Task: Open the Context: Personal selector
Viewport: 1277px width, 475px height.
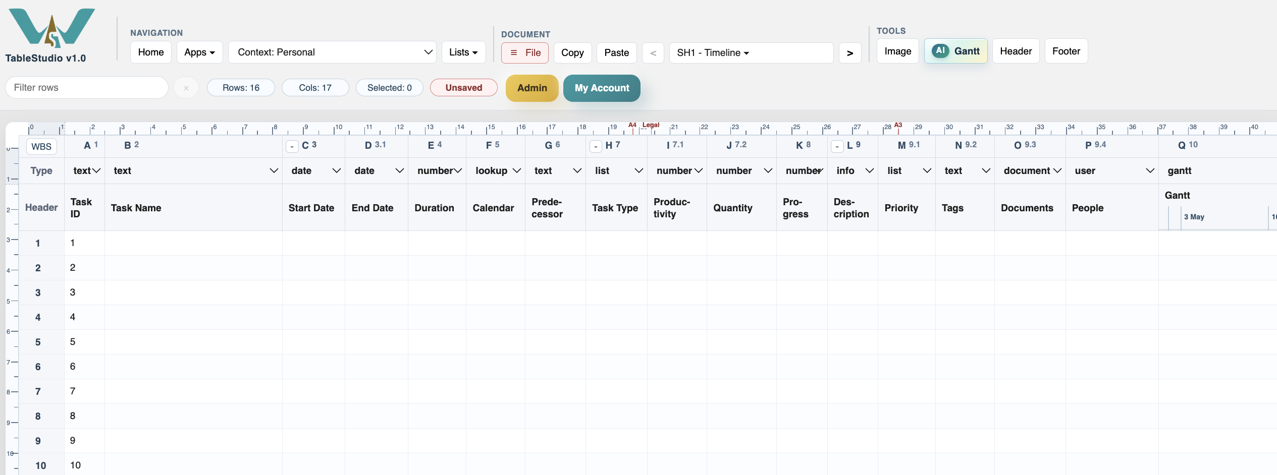Action: click(x=332, y=52)
